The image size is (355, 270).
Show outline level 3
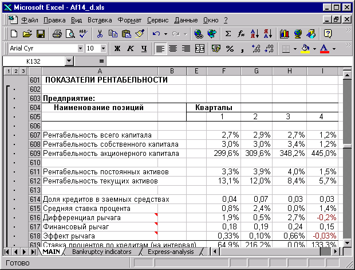(23, 71)
